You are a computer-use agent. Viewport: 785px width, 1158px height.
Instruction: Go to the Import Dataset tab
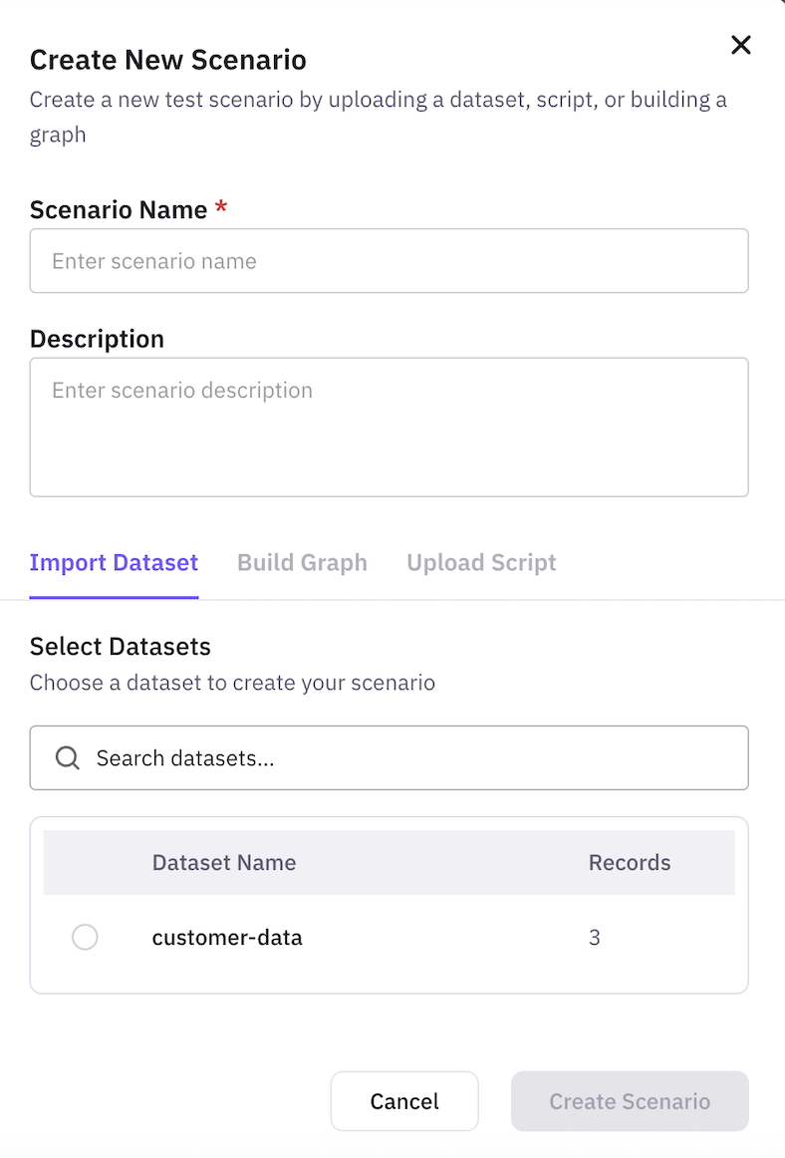pos(114,563)
